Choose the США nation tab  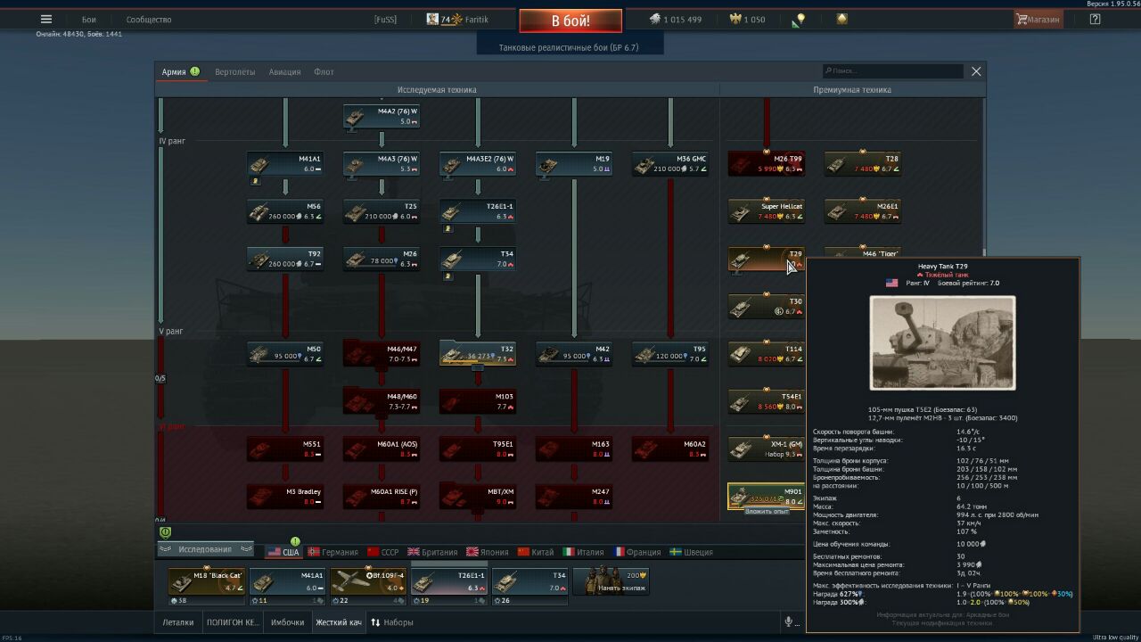284,552
